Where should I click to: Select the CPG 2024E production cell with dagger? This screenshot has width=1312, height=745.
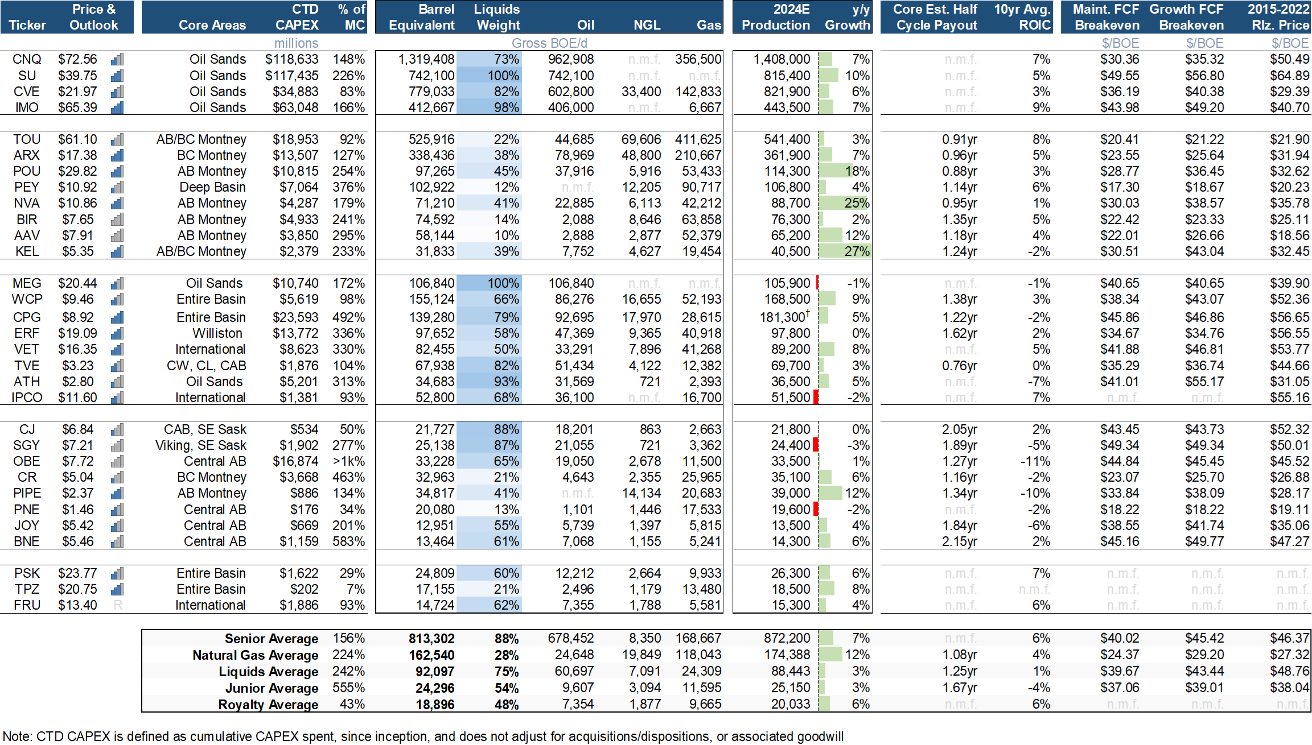tap(784, 317)
